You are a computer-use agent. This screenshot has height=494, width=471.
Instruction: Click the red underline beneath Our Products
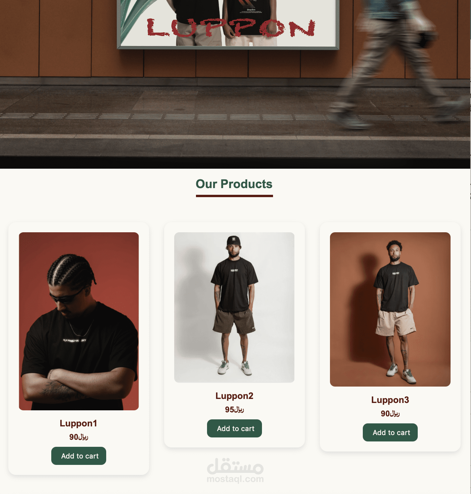(x=234, y=196)
